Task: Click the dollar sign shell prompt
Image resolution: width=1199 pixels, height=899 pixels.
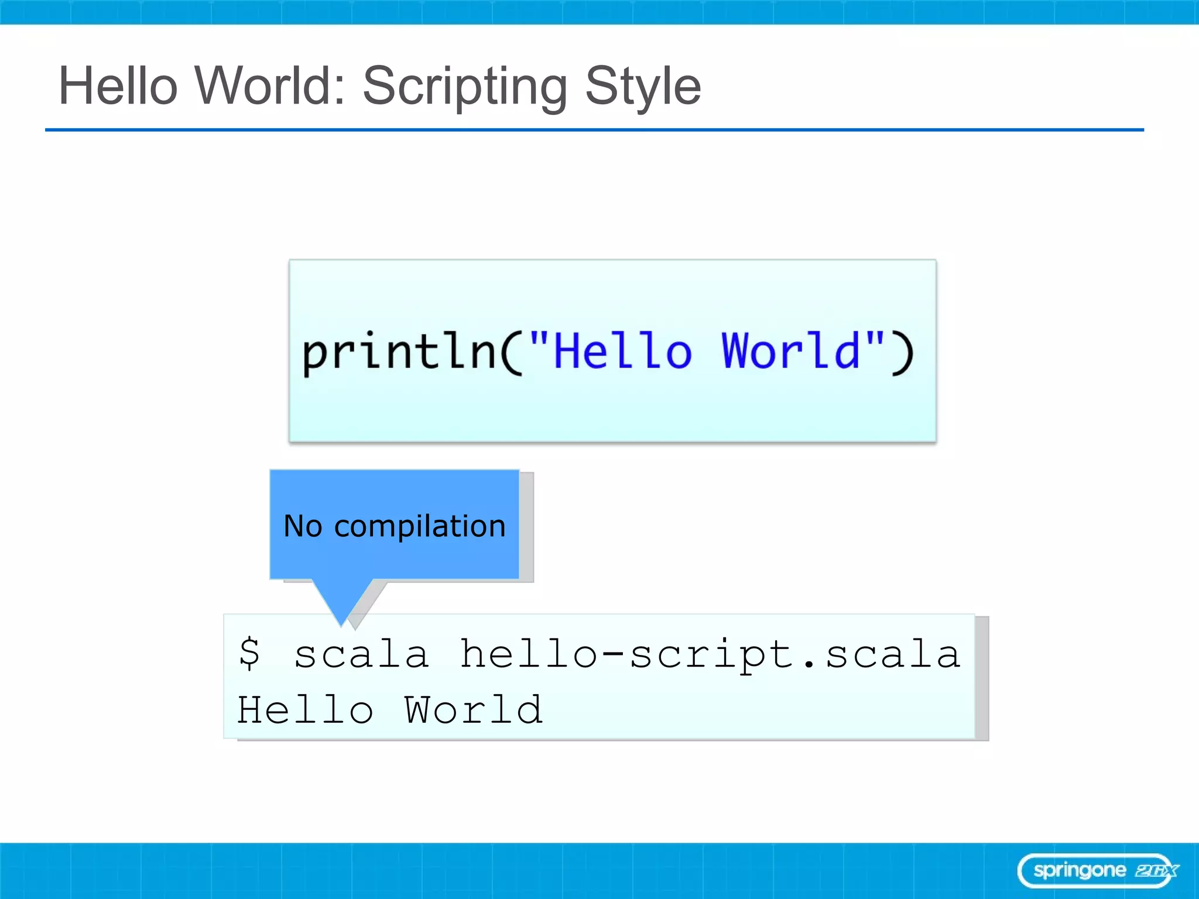Action: point(249,653)
